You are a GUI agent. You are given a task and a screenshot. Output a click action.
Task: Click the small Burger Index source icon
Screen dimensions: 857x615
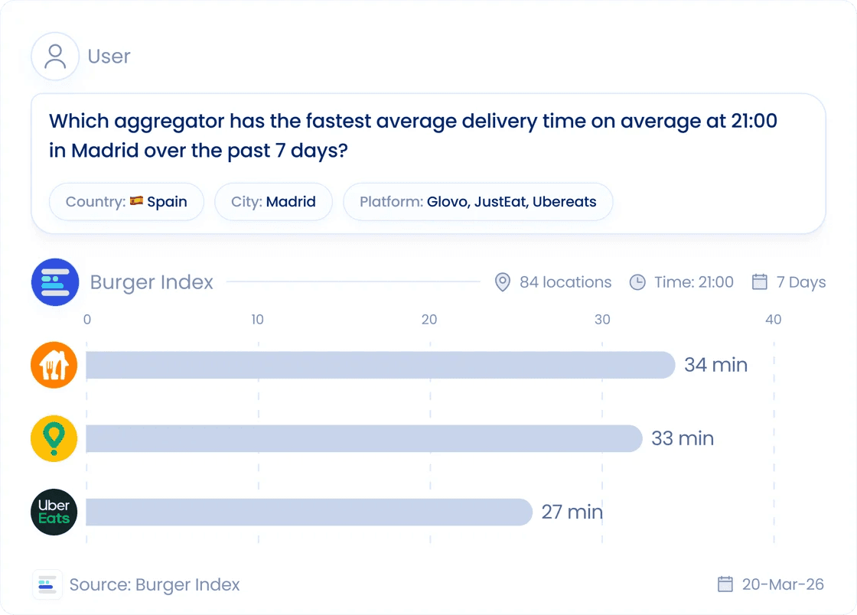pos(47,584)
